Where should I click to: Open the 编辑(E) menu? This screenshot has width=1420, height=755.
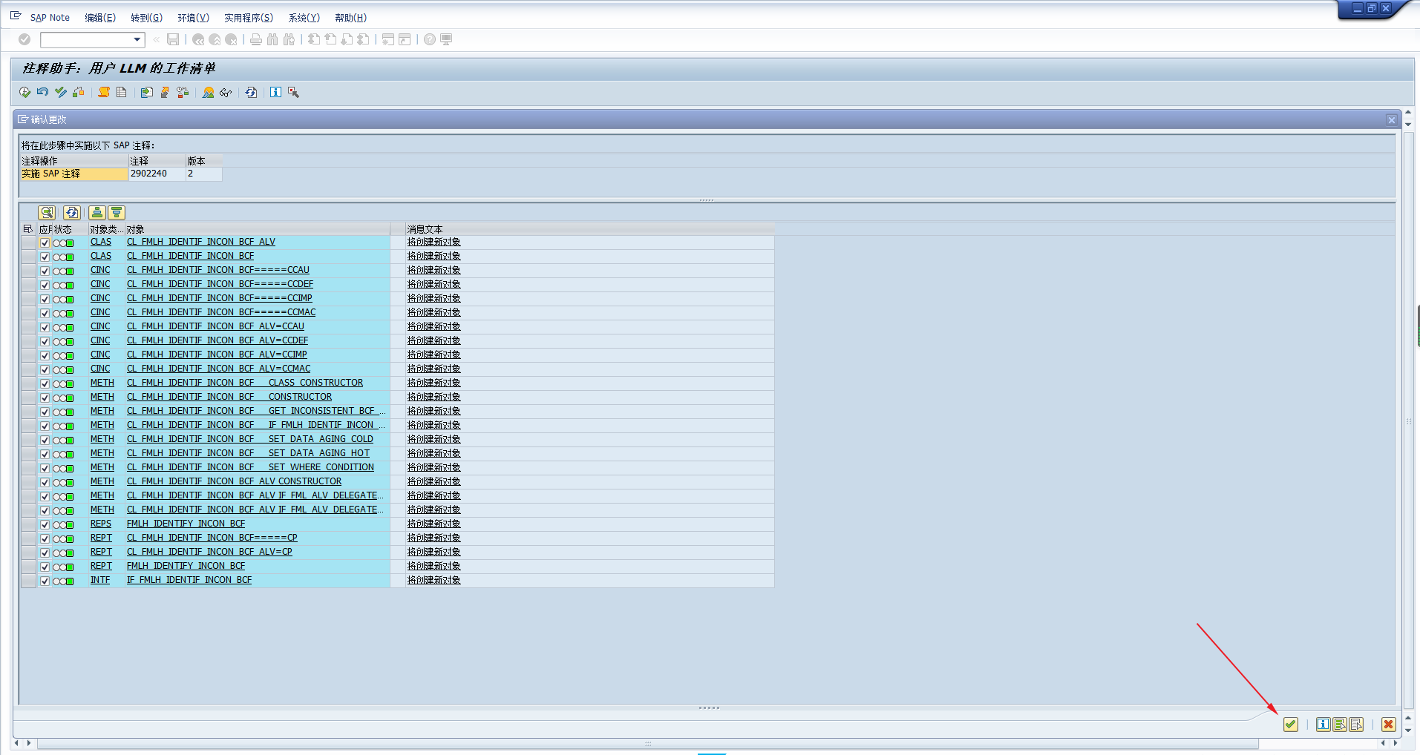(x=100, y=18)
